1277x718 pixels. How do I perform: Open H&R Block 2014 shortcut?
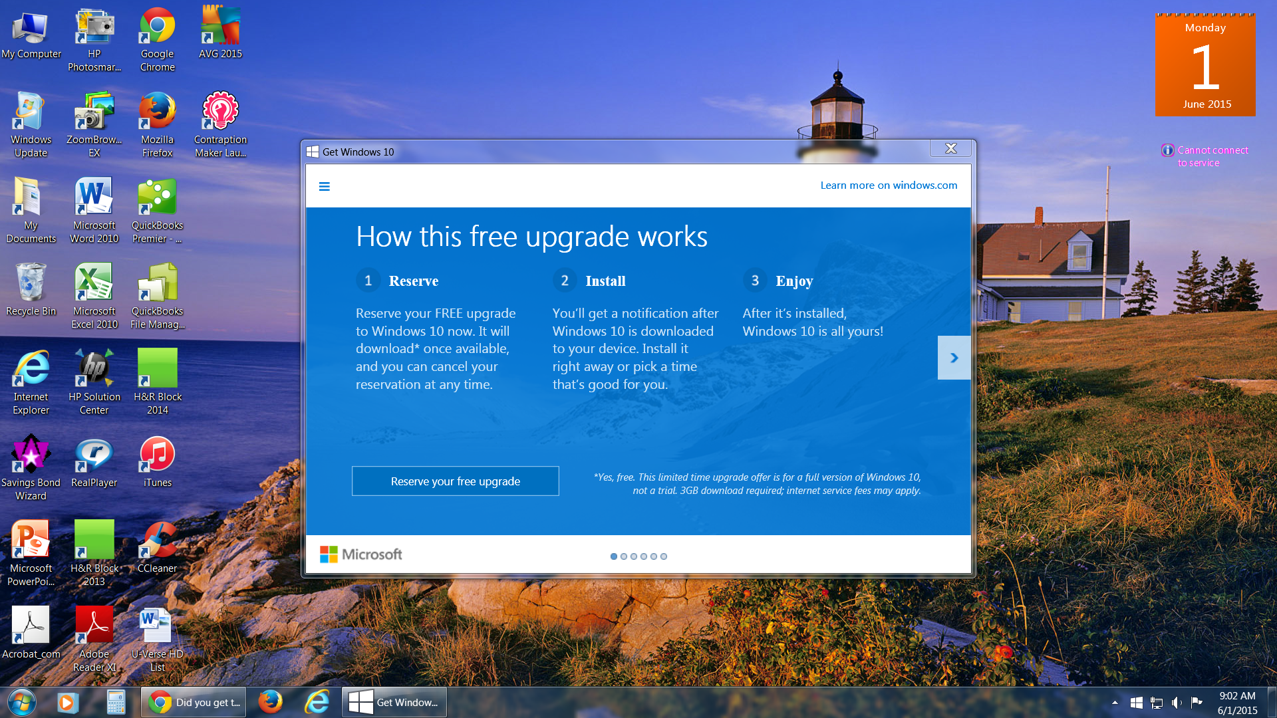pyautogui.click(x=157, y=382)
